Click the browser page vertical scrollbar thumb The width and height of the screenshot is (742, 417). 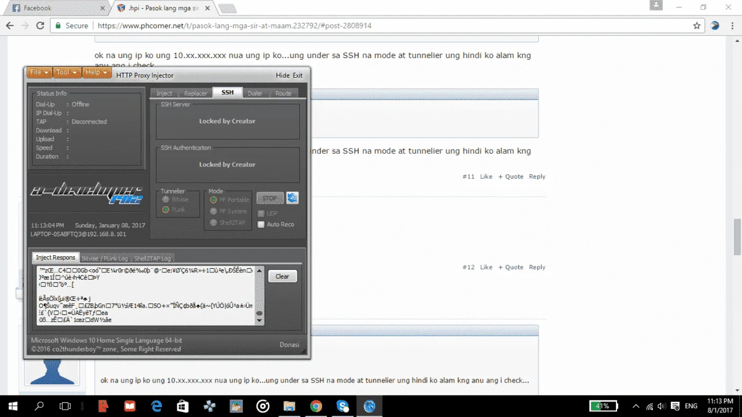[737, 237]
